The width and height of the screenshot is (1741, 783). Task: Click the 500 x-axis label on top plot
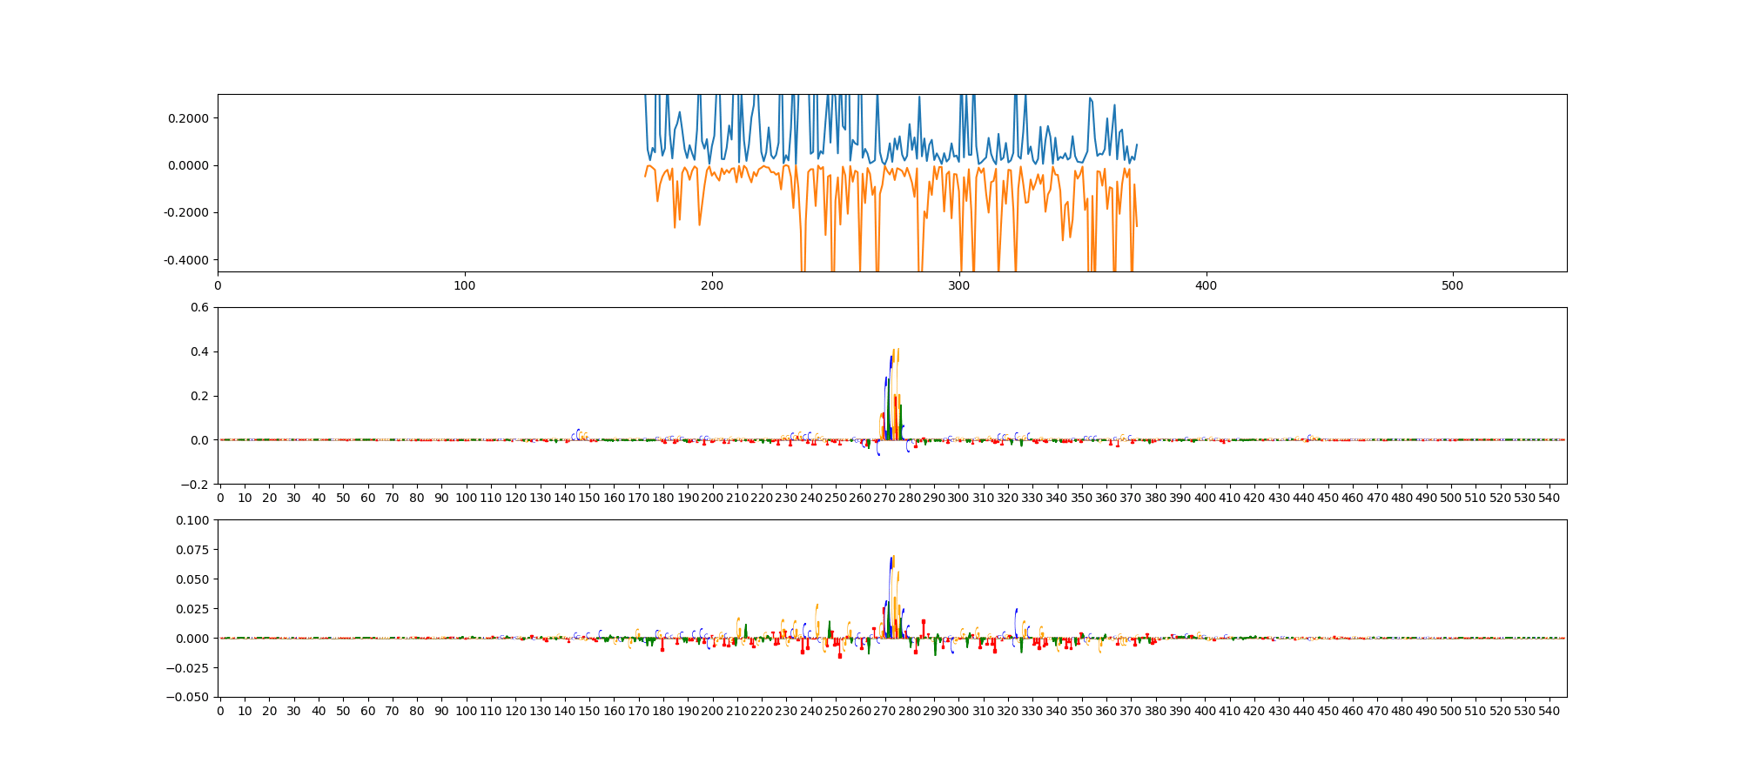click(1453, 285)
